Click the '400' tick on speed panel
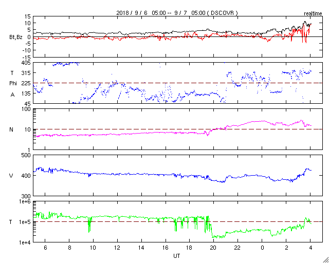Image resolution: width=329 pixels, height=263 pixels. (x=26, y=176)
